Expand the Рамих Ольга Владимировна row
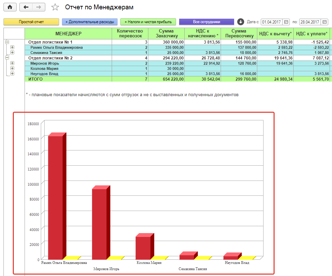332x276 pixels. (x=12, y=47)
